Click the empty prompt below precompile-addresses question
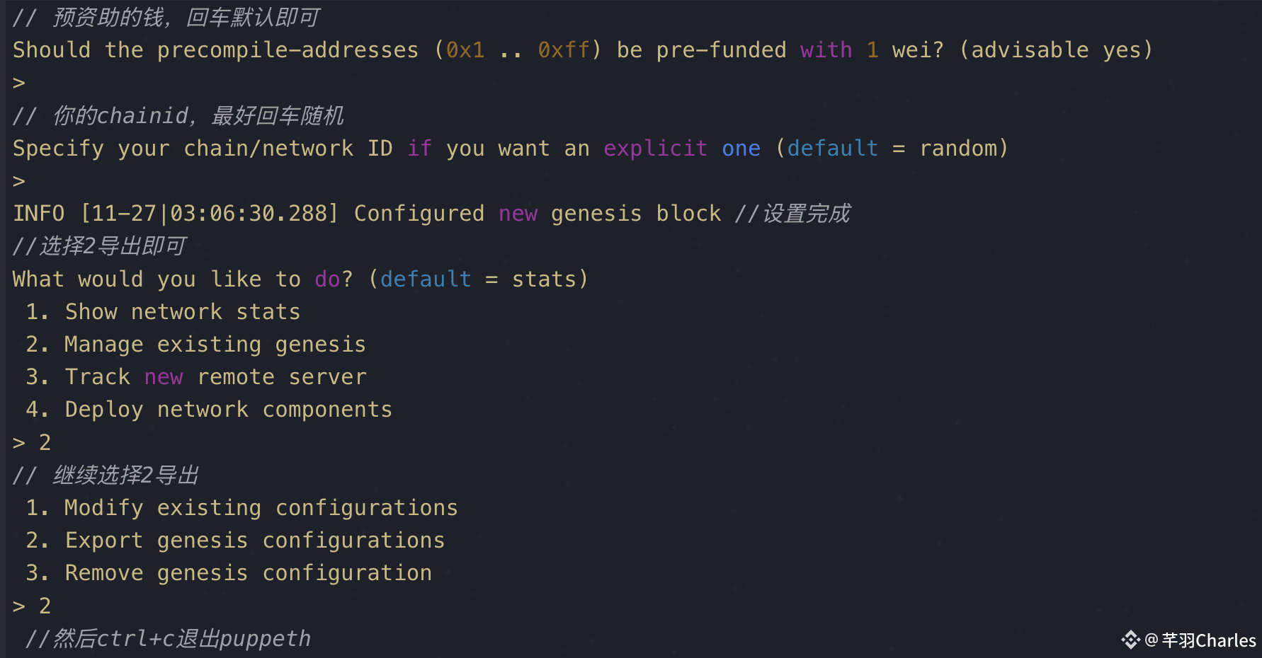The height and width of the screenshot is (658, 1262). tap(19, 83)
